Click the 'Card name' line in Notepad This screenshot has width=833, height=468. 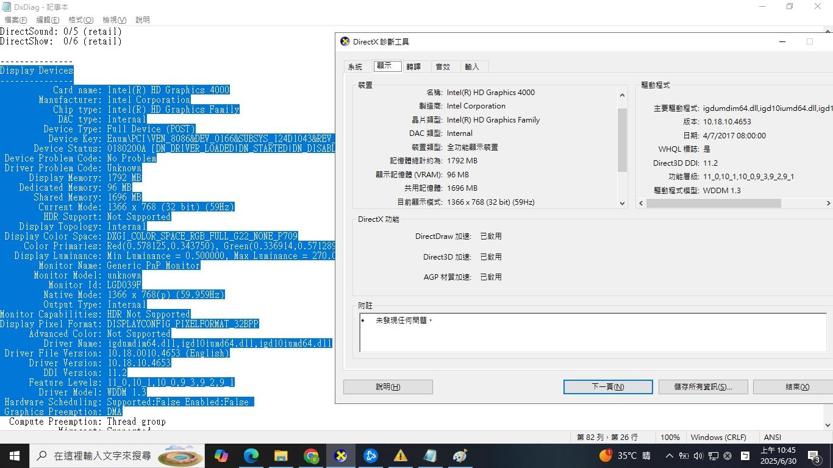(141, 90)
